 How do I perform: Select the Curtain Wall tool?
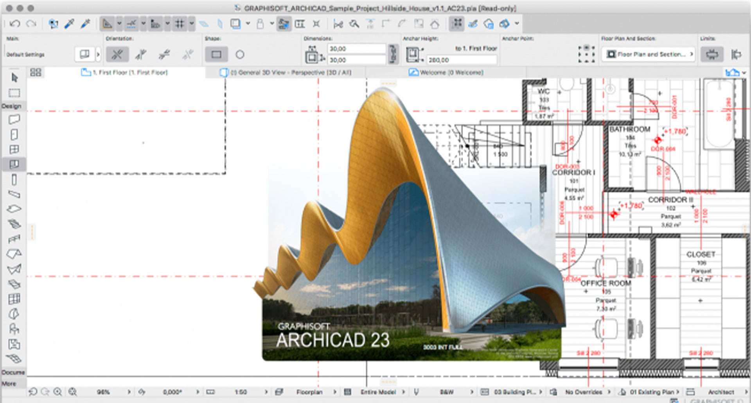tap(14, 299)
